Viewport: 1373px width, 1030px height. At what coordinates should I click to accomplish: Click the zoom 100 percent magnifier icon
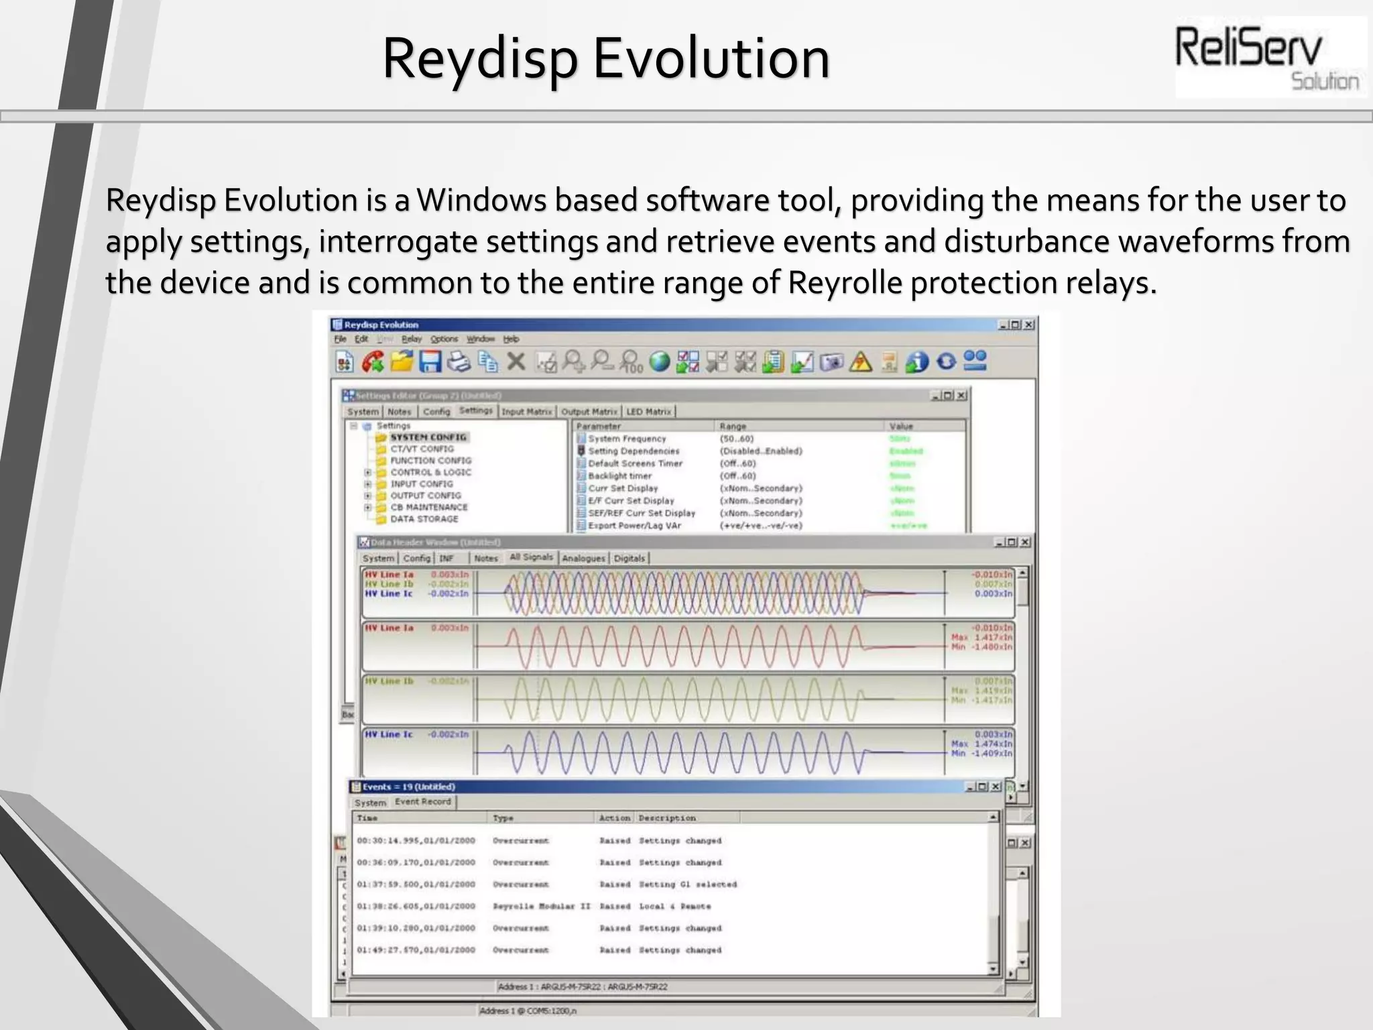coord(631,362)
